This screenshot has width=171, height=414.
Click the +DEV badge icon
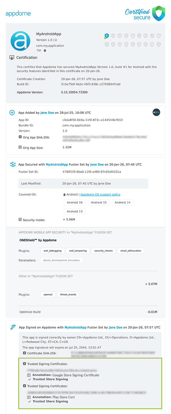point(156,112)
